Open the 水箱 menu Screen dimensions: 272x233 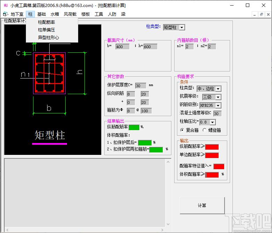point(54,14)
